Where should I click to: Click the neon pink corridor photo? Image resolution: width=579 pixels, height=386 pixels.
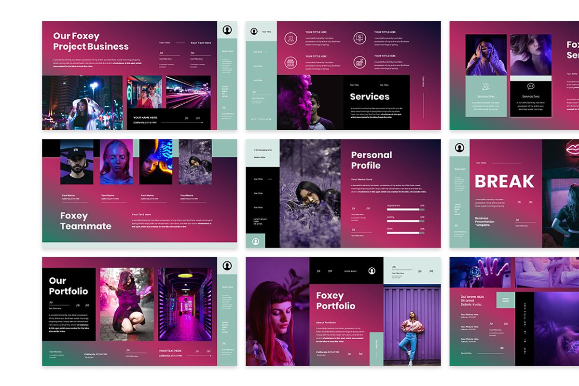point(185,304)
